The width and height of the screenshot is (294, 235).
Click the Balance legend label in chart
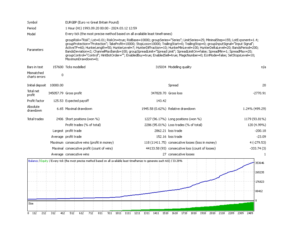(x=33, y=161)
